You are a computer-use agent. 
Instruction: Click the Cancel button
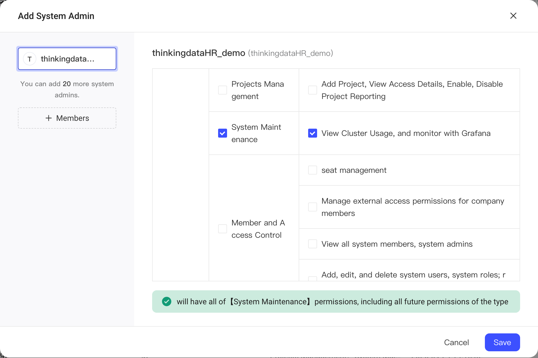click(x=456, y=342)
